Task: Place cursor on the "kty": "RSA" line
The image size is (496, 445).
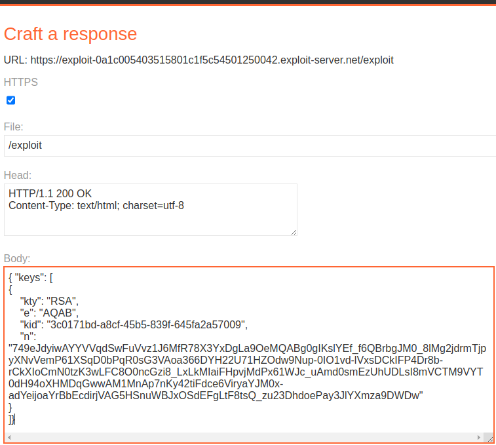Action: [x=49, y=301]
